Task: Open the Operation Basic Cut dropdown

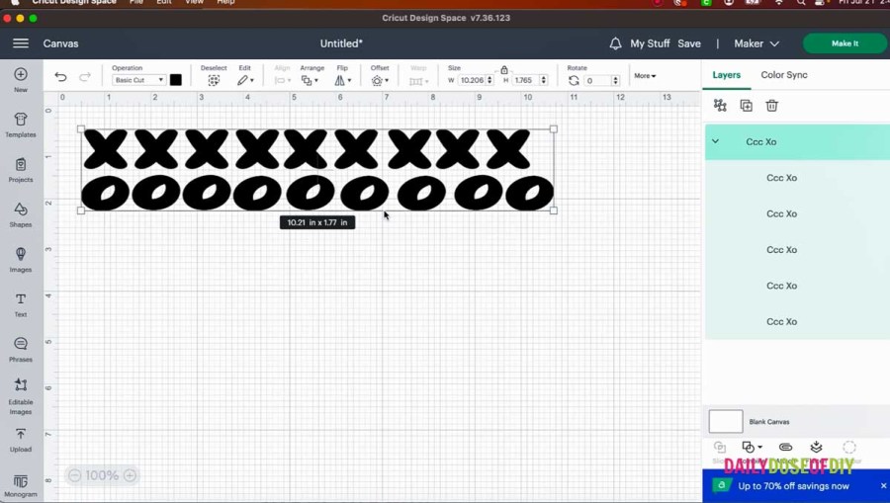Action: [138, 80]
